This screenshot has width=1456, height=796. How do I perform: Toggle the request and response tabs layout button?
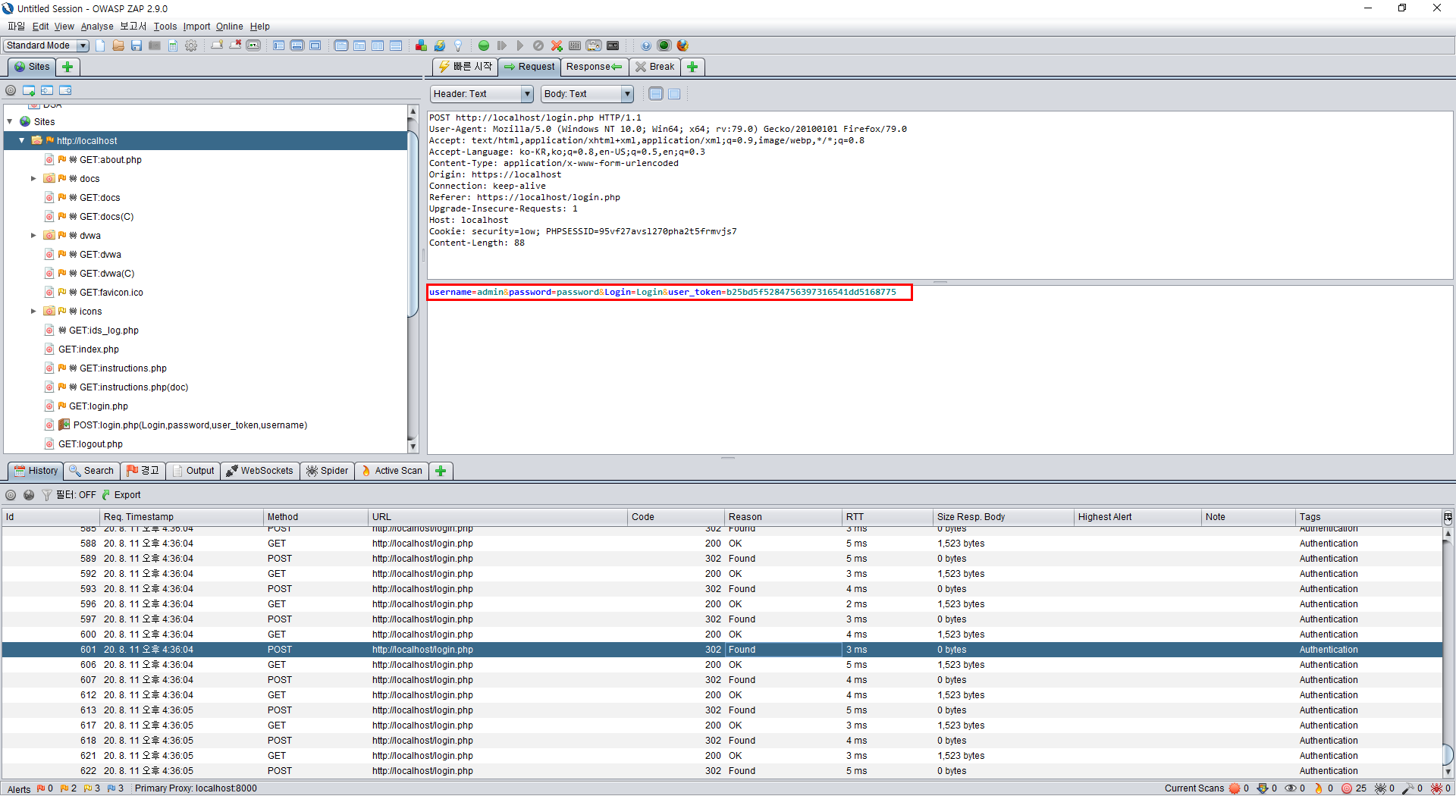pyautogui.click(x=341, y=45)
